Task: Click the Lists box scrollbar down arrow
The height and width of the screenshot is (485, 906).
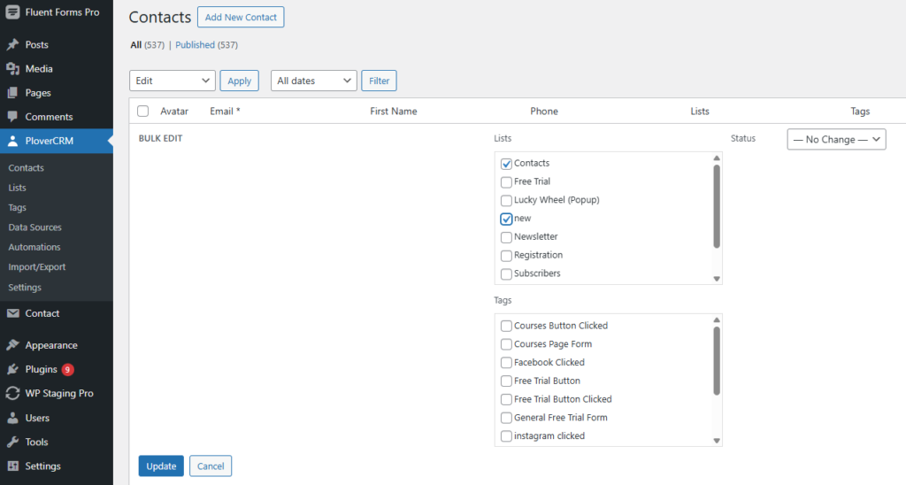Action: click(x=717, y=279)
